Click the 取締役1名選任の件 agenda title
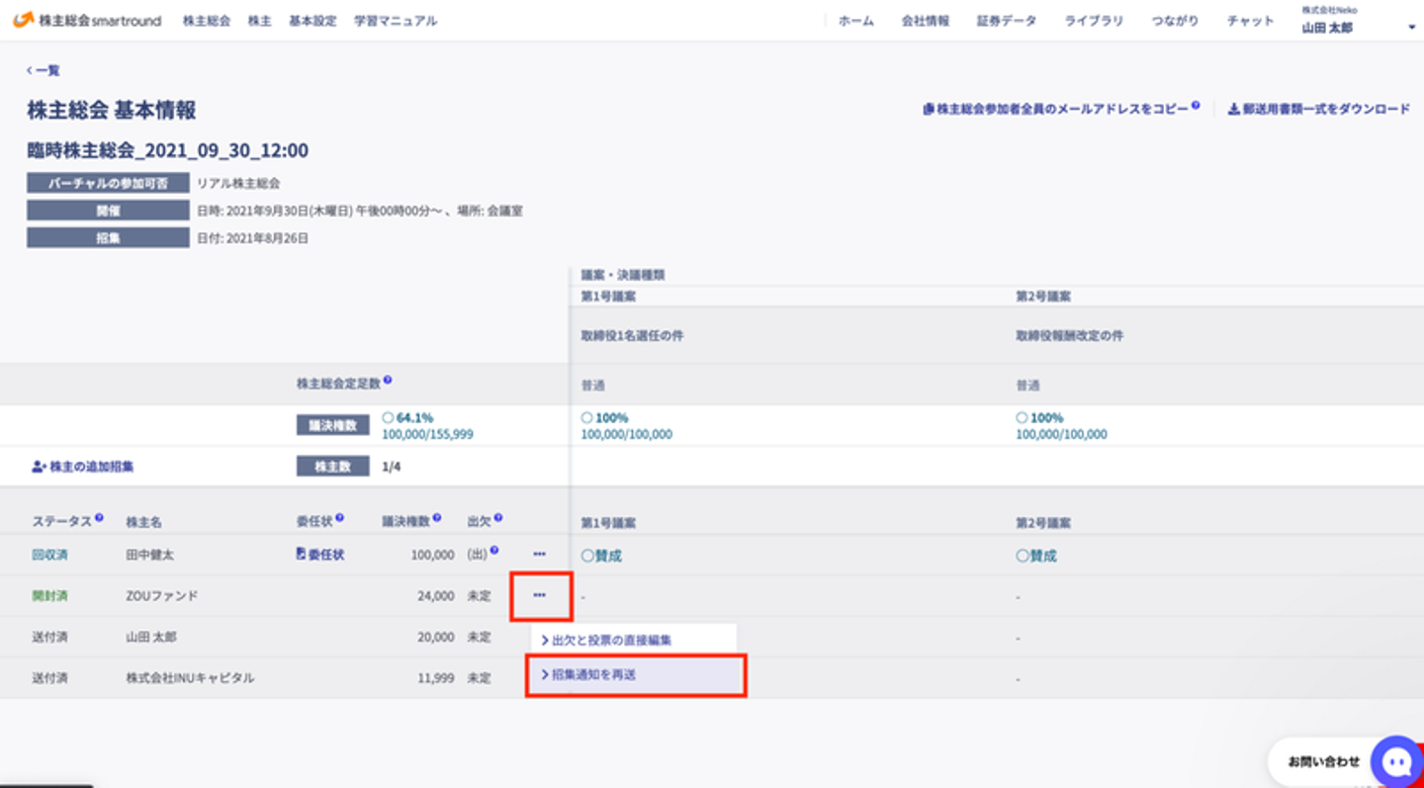The height and width of the screenshot is (788, 1424). pos(632,336)
